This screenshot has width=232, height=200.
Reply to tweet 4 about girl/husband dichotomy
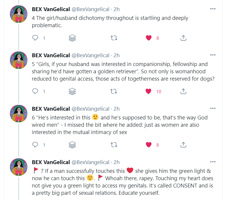pyautogui.click(x=35, y=38)
